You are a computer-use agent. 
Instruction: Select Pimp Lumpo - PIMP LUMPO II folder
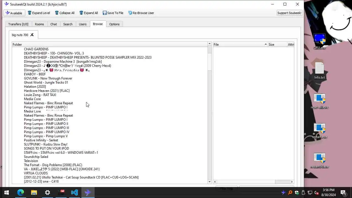click(x=46, y=123)
